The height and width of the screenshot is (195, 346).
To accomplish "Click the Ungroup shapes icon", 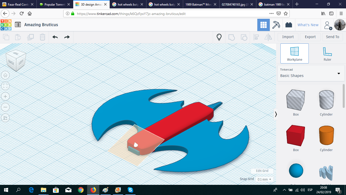I will click(244, 37).
